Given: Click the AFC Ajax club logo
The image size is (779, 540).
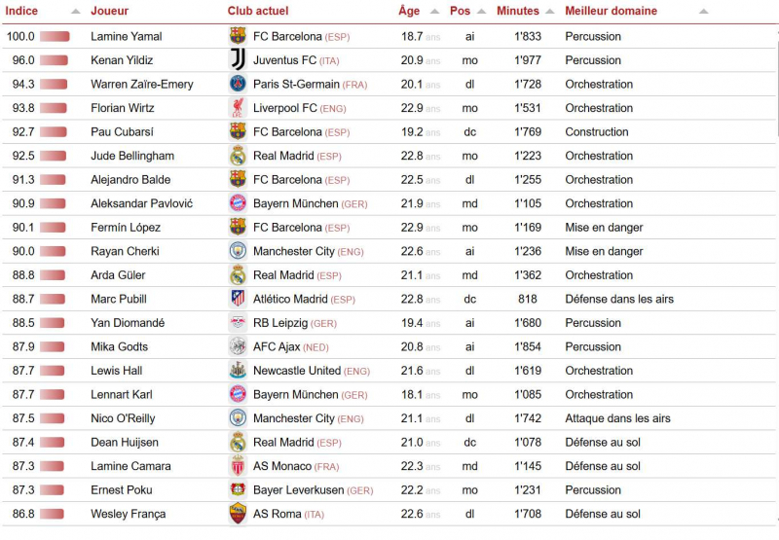Looking at the screenshot, I should click(x=238, y=346).
